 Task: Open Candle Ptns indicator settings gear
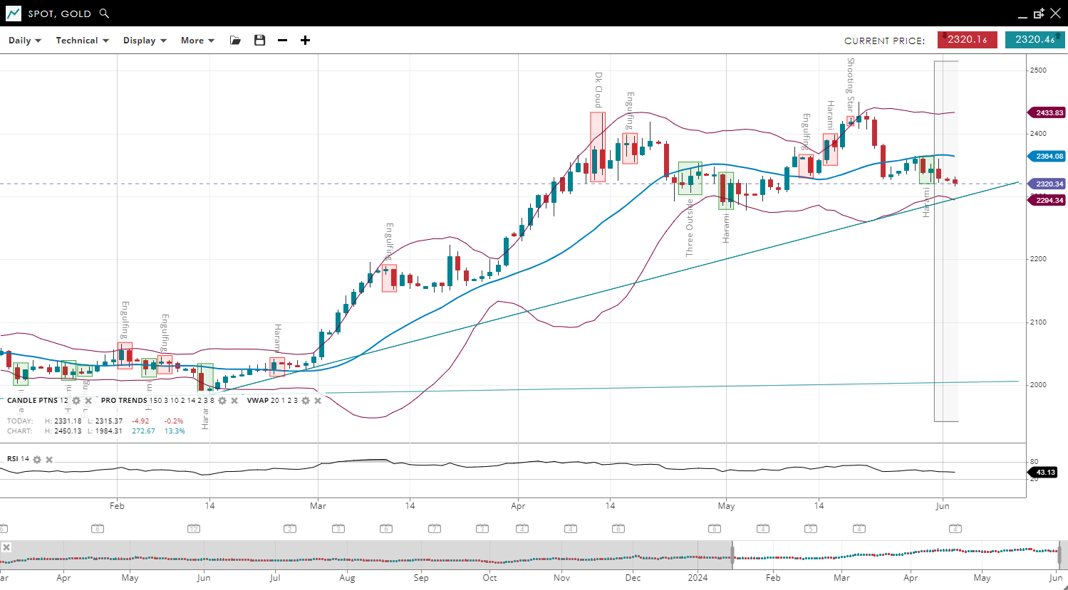pyautogui.click(x=76, y=401)
